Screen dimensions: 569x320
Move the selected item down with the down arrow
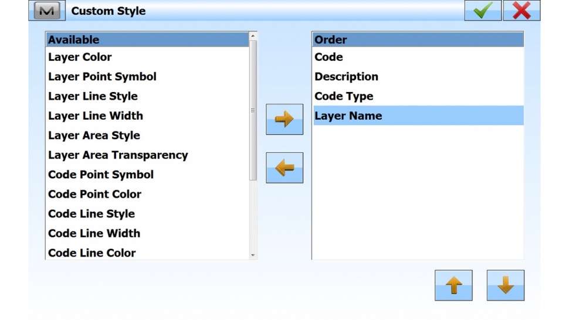pyautogui.click(x=505, y=285)
